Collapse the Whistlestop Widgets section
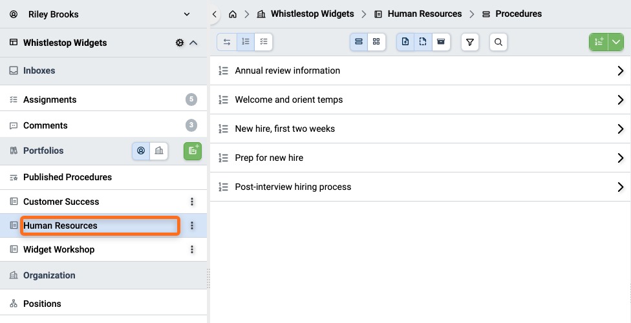 (193, 43)
